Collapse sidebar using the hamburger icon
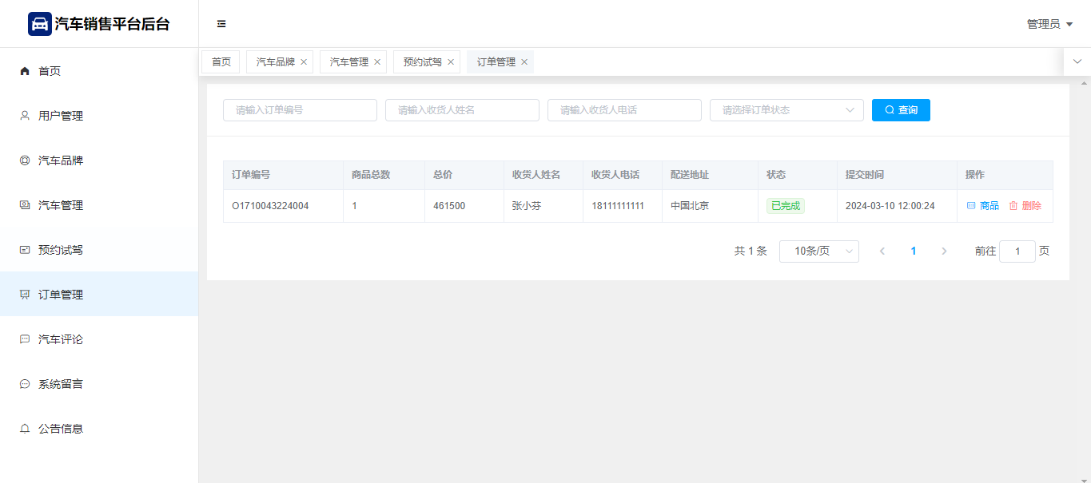Image resolution: width=1091 pixels, height=483 pixels. [221, 24]
